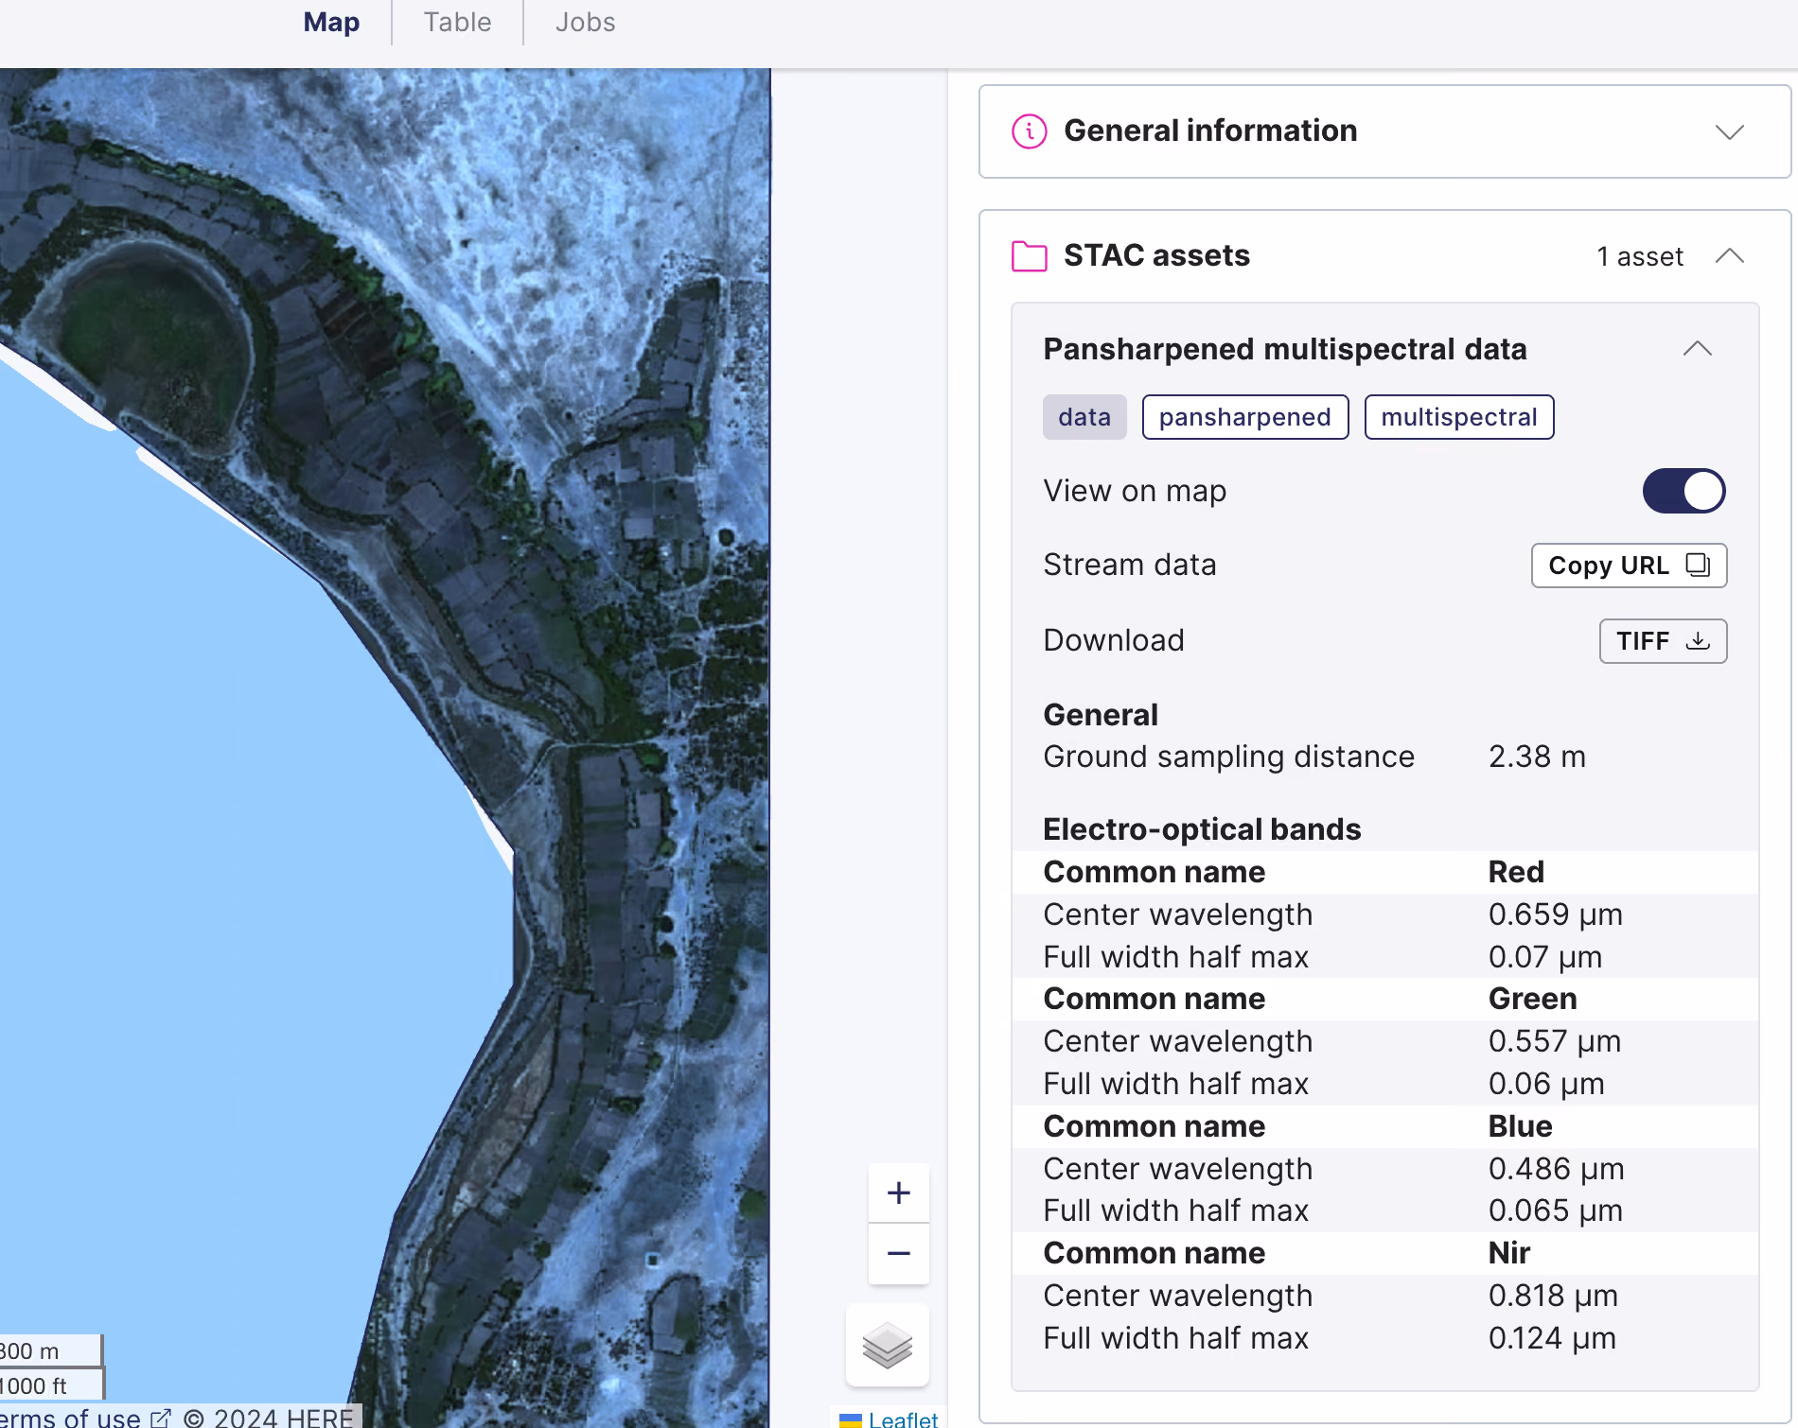
Task: Open the Table tab
Action: click(x=457, y=22)
